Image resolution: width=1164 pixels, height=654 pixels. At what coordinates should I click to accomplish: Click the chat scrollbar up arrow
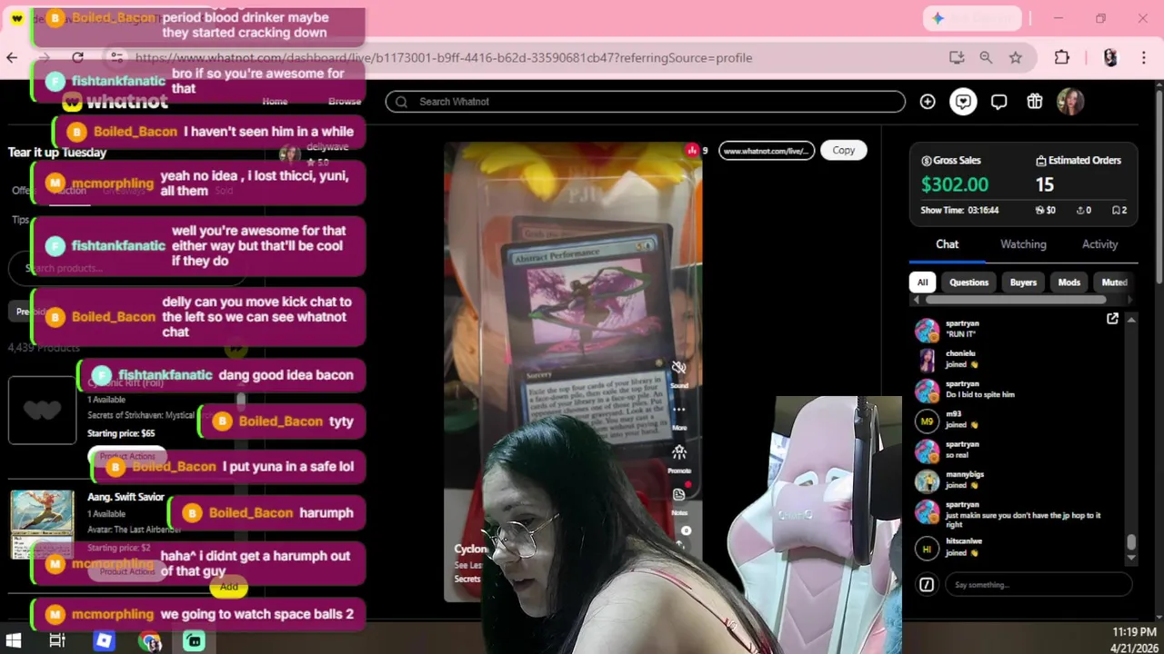click(x=1131, y=320)
